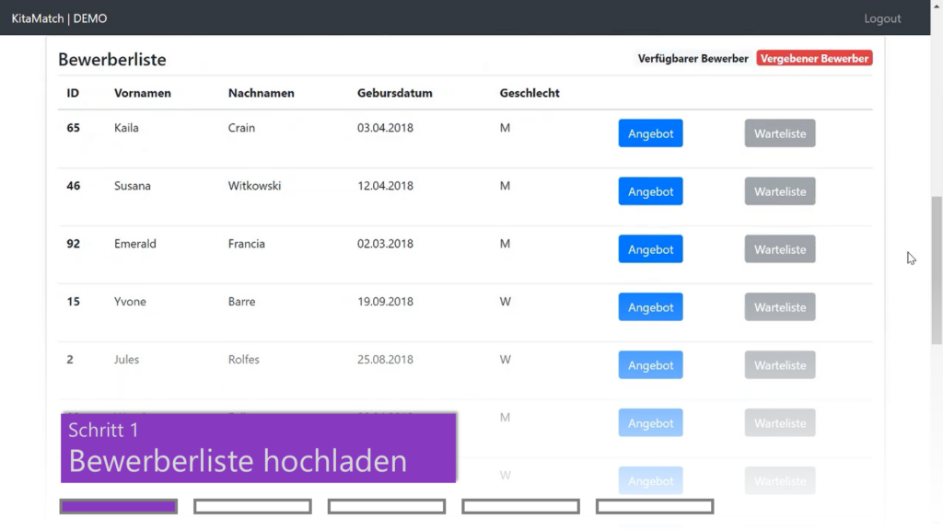Click the red Vergebener Bewerber legend badge
The image size is (943, 530).
pyautogui.click(x=814, y=58)
